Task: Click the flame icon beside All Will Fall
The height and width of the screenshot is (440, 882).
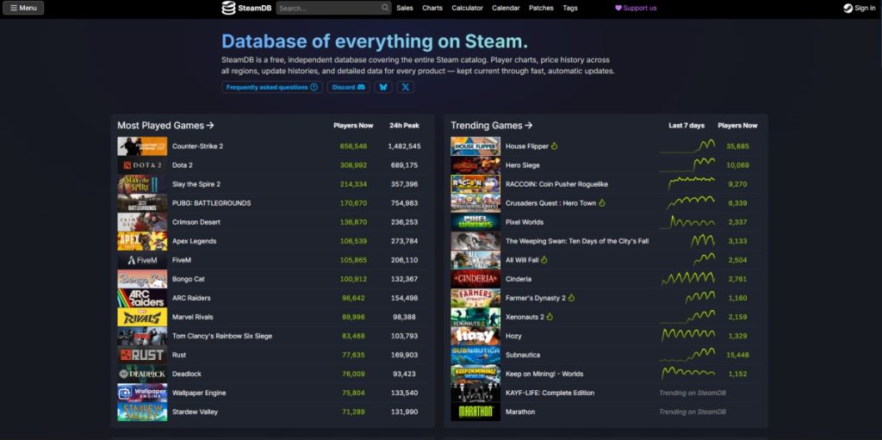Action: 544,260
